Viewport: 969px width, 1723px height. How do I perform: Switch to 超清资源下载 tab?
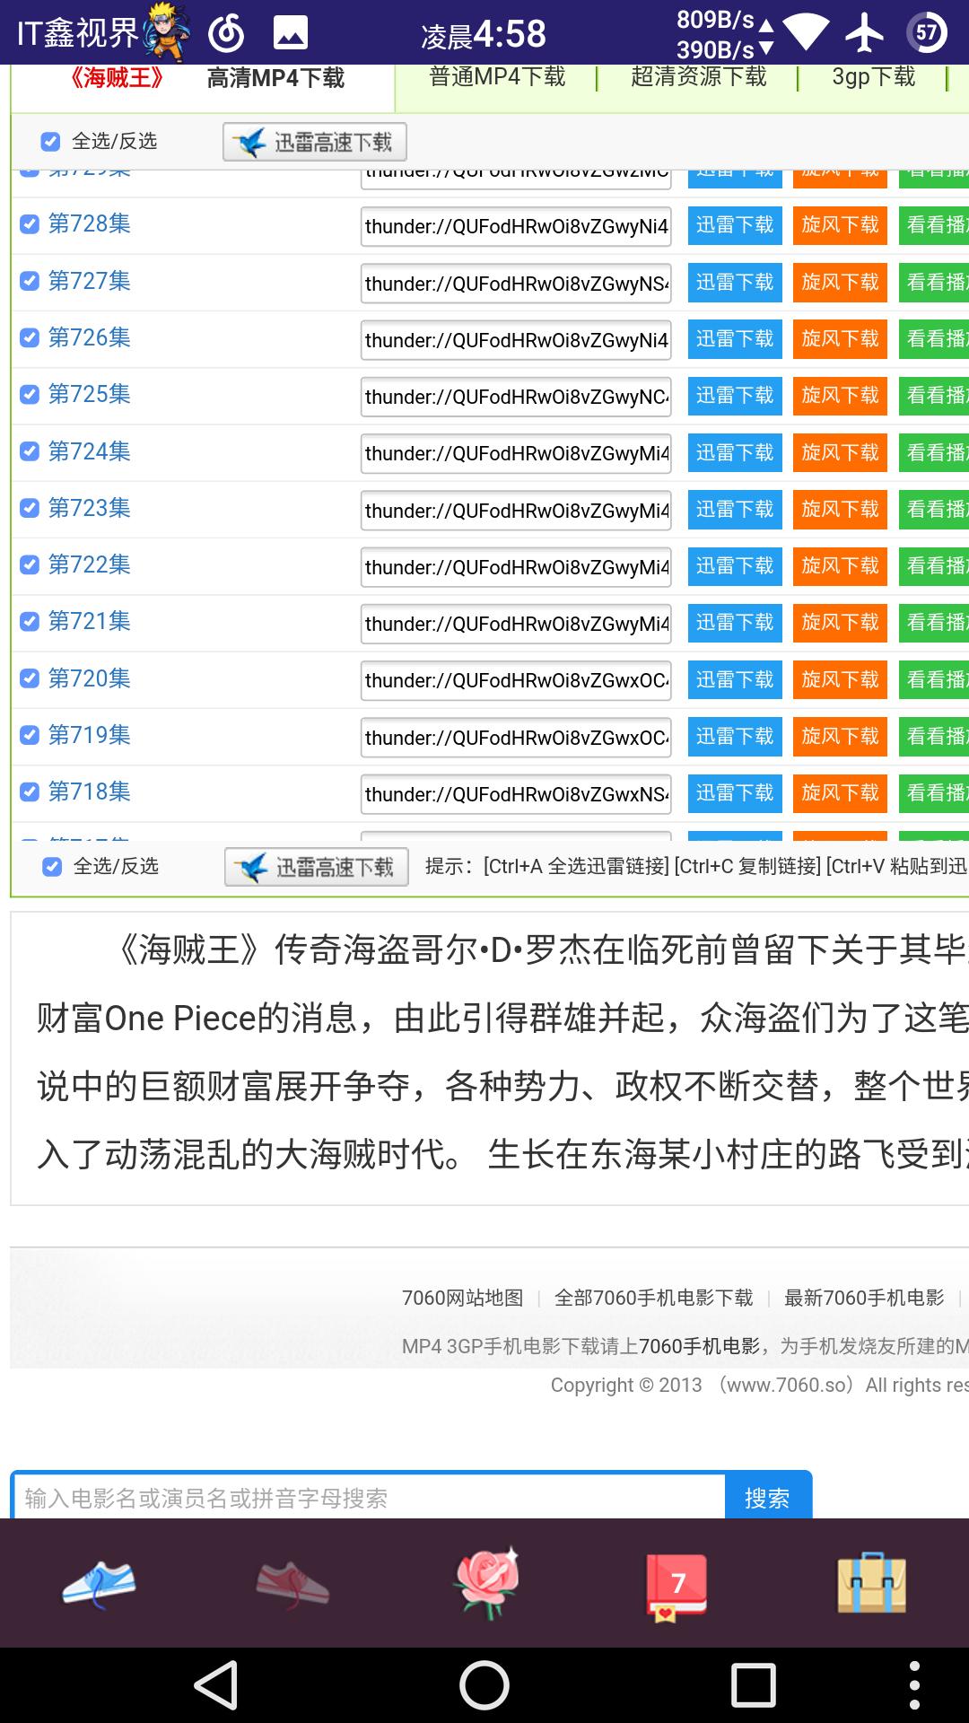tap(699, 77)
